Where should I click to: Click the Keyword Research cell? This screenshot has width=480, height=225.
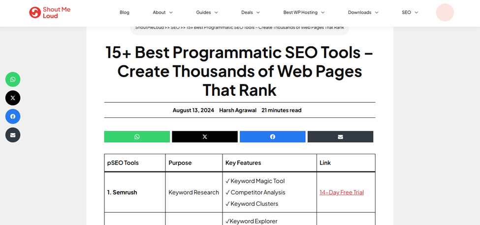[x=194, y=193]
